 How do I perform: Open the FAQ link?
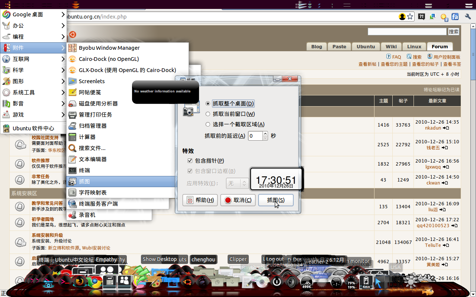point(393,57)
